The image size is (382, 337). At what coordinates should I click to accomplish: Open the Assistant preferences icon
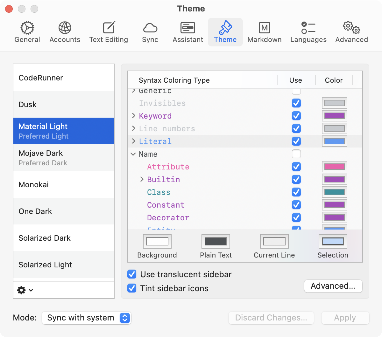pos(188,28)
